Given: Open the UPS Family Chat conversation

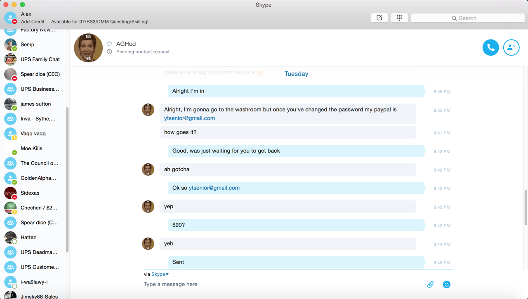Looking at the screenshot, I should 33,59.
